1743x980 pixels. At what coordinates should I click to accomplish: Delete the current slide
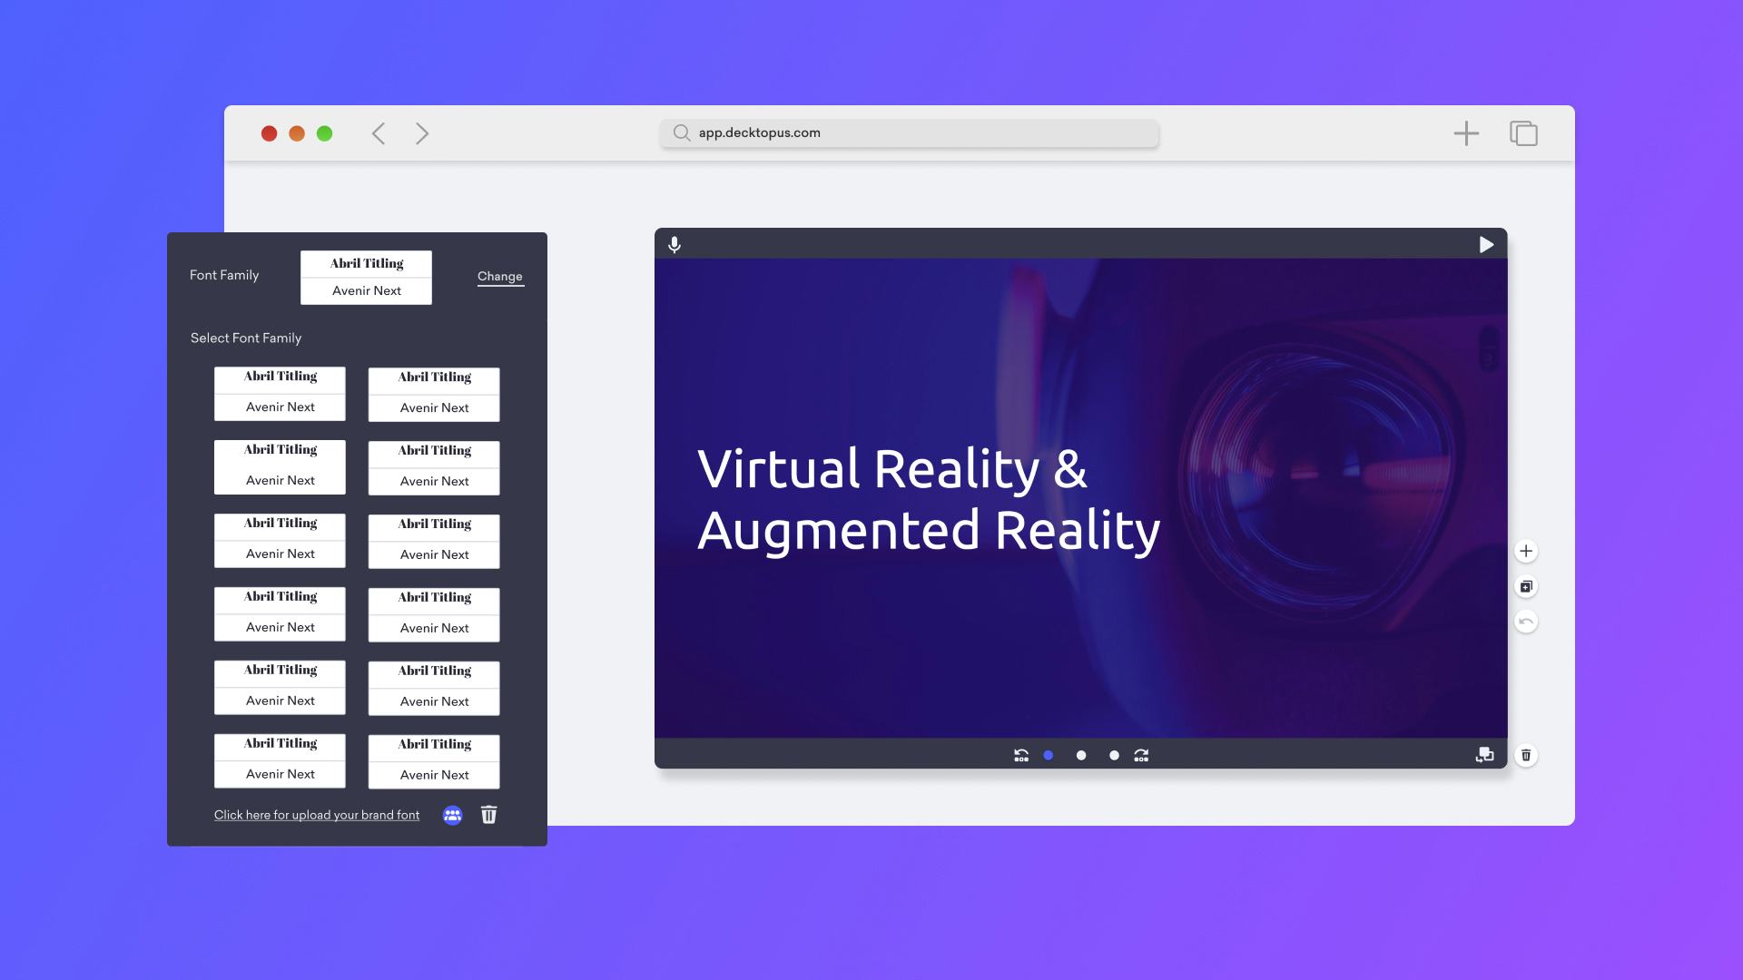1526,754
